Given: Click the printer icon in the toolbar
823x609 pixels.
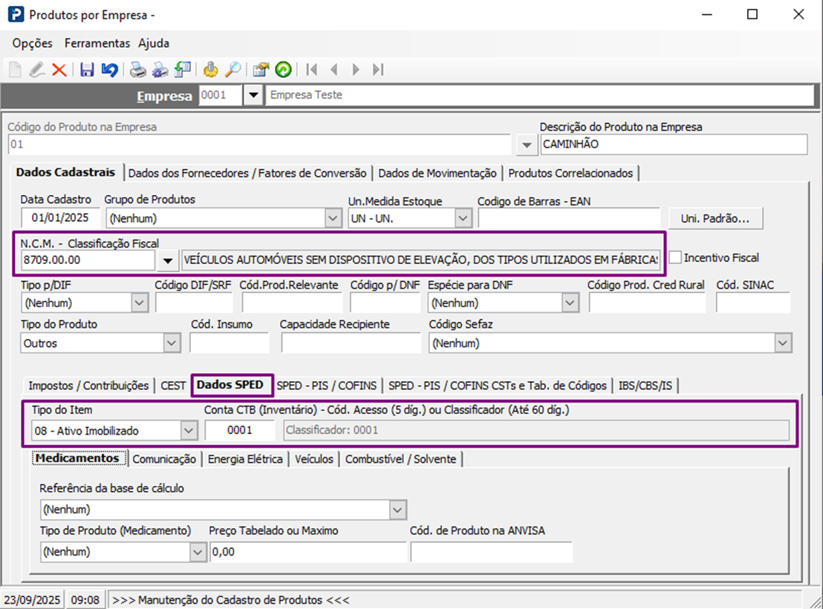Looking at the screenshot, I should [137, 70].
